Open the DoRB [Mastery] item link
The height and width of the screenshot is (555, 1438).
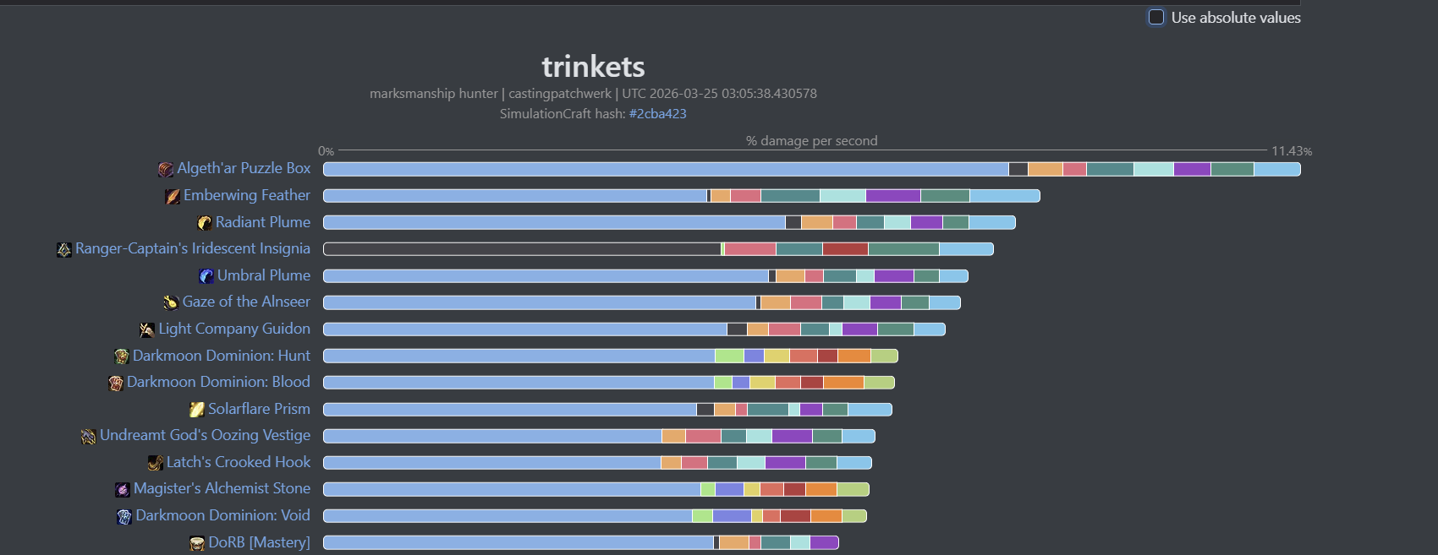tap(260, 542)
